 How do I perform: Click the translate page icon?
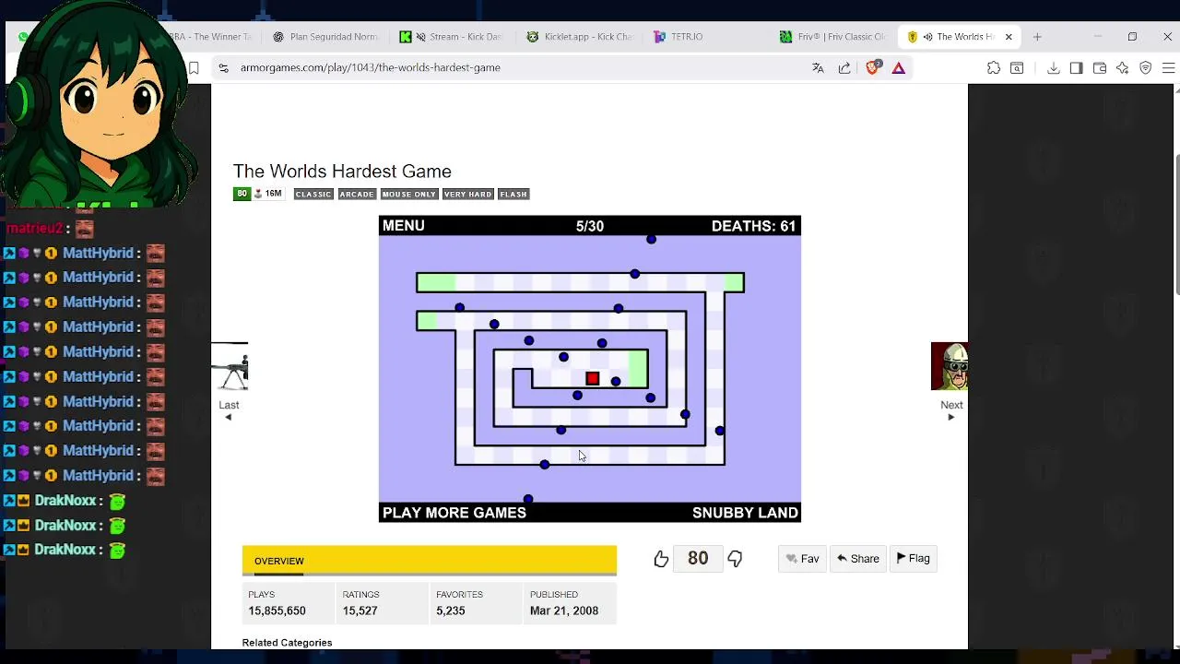pos(818,67)
